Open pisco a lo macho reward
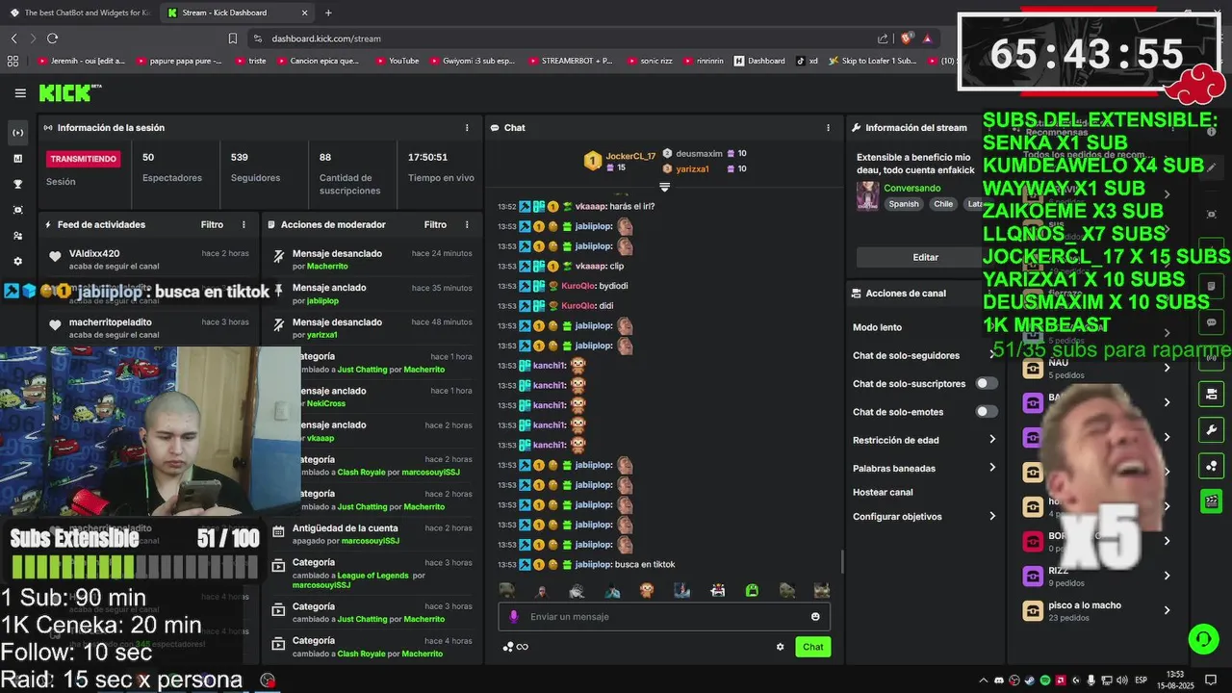Image resolution: width=1232 pixels, height=693 pixels. click(1096, 610)
